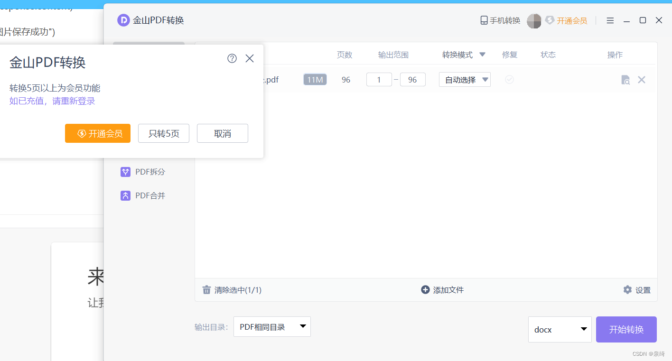This screenshot has height=361, width=672.
Task: Click the X to remove the pdf from list
Action: [642, 80]
